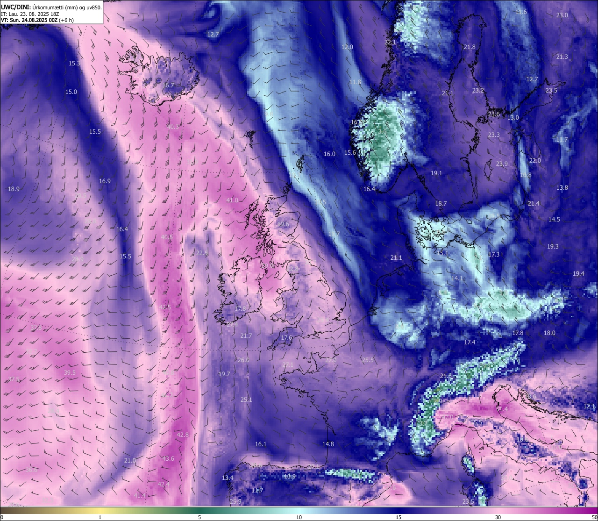Image resolution: width=598 pixels, height=521 pixels.
Task: Click the 26.0 value on the map
Action: click(243, 360)
